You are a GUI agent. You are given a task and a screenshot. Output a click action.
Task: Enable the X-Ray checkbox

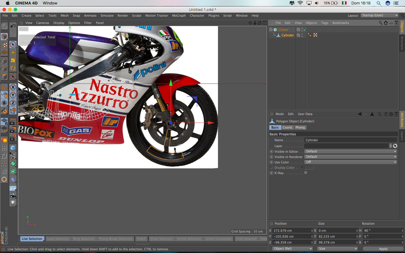point(306,173)
